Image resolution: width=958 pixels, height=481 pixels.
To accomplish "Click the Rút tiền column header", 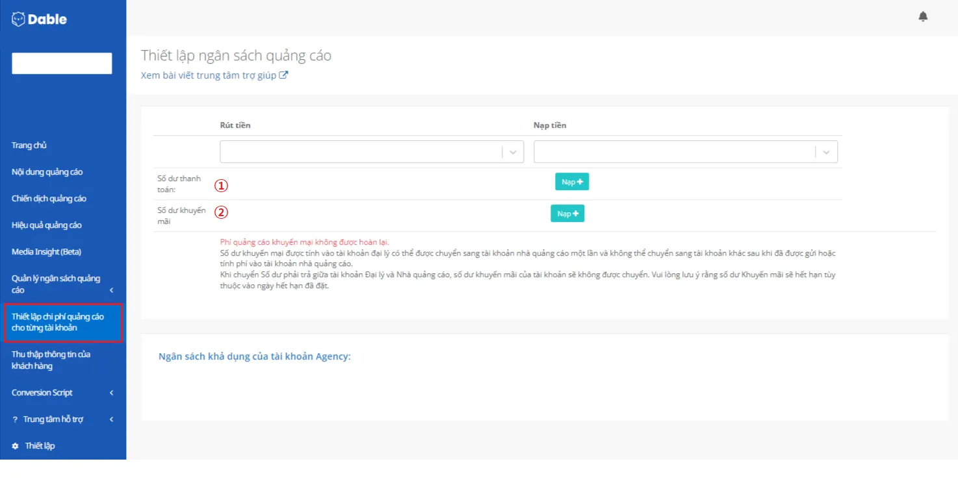I will (235, 125).
